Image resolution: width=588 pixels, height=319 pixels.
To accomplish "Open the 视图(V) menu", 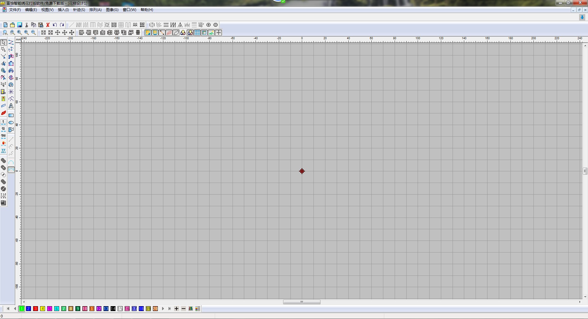I will pyautogui.click(x=47, y=10).
